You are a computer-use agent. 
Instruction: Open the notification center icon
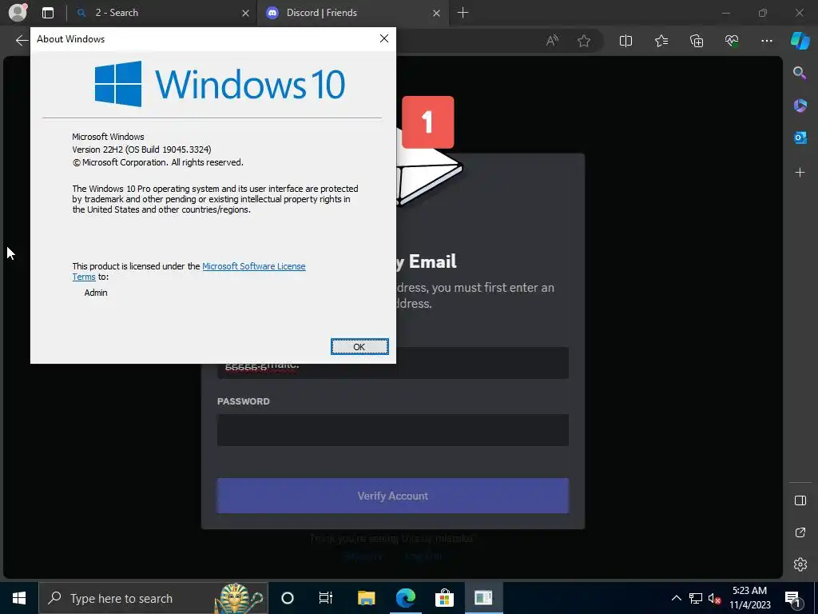pyautogui.click(x=792, y=598)
